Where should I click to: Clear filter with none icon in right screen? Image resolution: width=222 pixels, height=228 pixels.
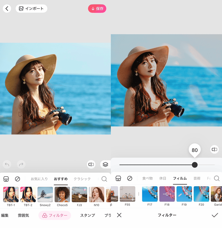[130, 178]
